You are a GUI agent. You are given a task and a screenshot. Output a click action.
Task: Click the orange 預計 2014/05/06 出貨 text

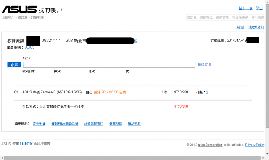click(x=110, y=92)
